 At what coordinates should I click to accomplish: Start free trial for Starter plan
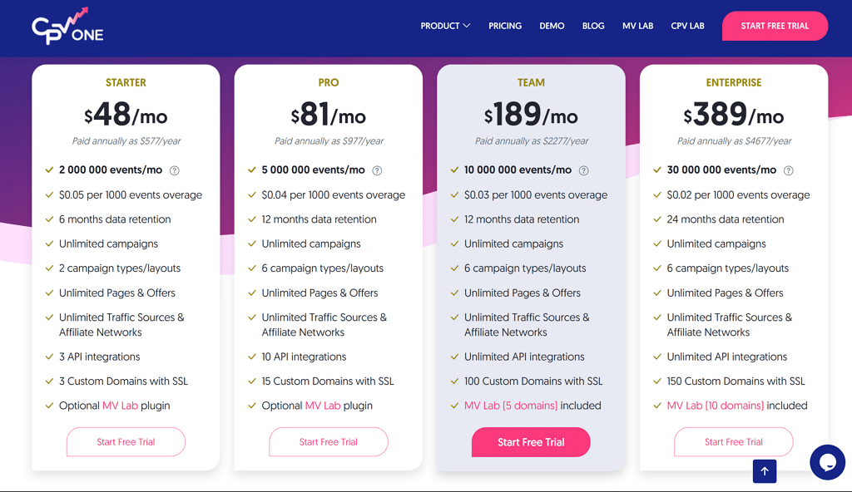point(126,442)
